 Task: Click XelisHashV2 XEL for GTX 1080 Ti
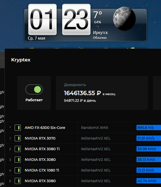coord(96,170)
